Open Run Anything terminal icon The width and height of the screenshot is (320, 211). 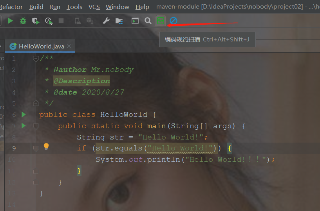coord(135,21)
